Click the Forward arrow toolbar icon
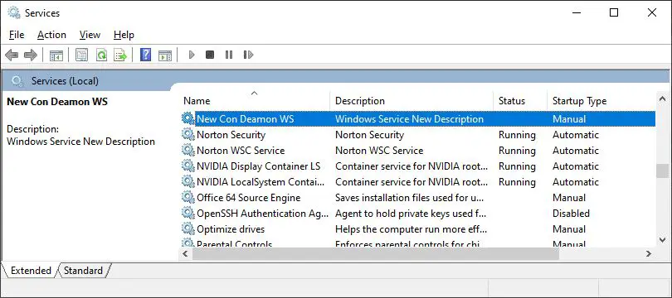Screen dimensions: 672x298 pyautogui.click(x=31, y=55)
